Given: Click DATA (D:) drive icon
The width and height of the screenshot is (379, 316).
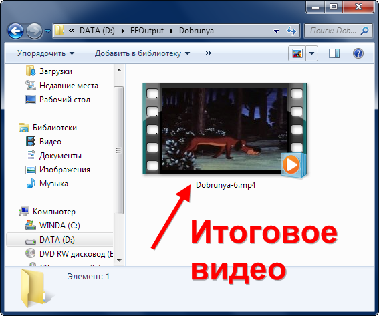Looking at the screenshot, I should click(31, 241).
